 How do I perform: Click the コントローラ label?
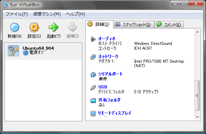pyautogui.click(x=107, y=48)
